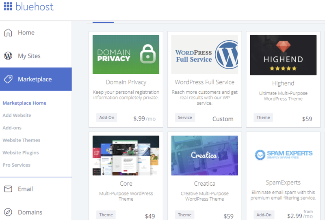
Task: Click the padlock icon on Domain Privacy banner
Action: 148,54
